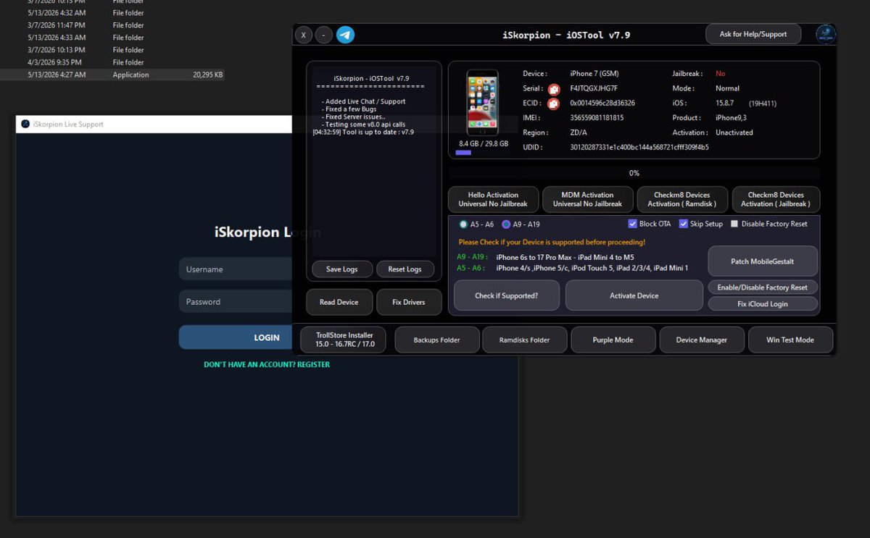
Task: Select the 3/7/2026 11:47 PM folder row
Action: 112,25
